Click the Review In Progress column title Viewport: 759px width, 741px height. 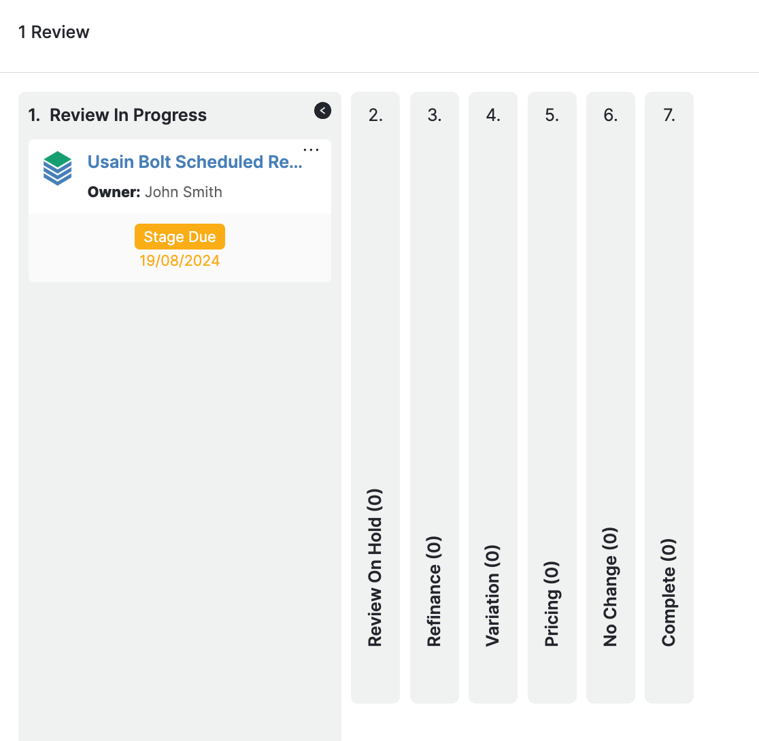coord(128,115)
